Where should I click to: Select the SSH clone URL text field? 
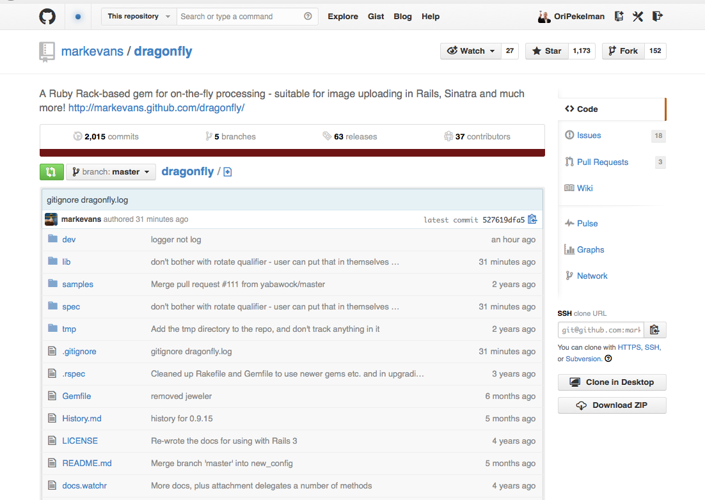[x=601, y=330]
